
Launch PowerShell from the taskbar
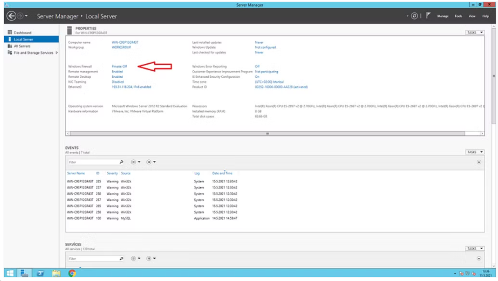coord(40,273)
